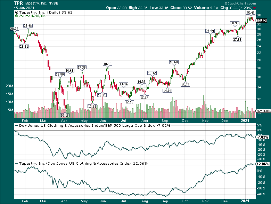Select the Open 33.93 value
The image size is (271, 204).
[x=116, y=8]
